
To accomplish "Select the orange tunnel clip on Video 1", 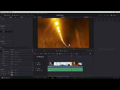I will tap(75, 64).
